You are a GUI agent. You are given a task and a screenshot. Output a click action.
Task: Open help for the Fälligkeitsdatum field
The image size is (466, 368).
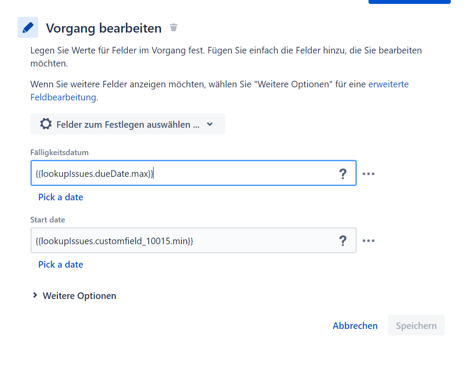click(x=343, y=174)
